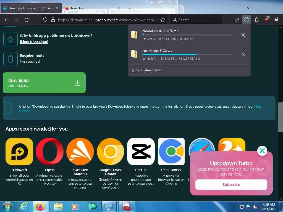
Task: Open the Windows Start menu orb
Action: 7,206
